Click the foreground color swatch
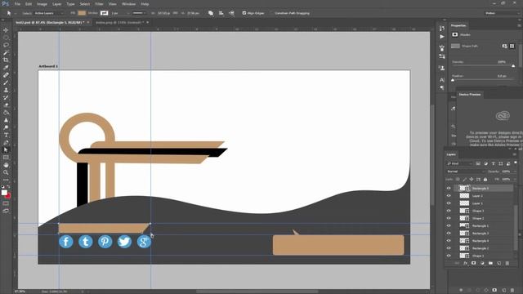 point(4,193)
